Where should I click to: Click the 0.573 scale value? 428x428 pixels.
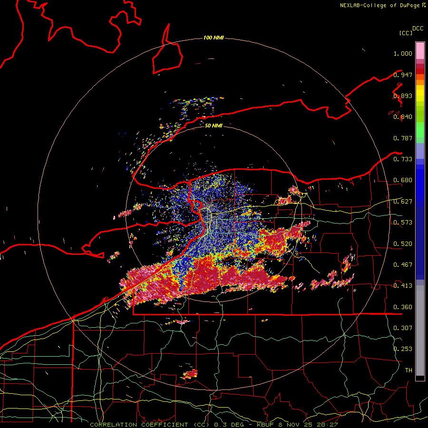click(x=403, y=223)
